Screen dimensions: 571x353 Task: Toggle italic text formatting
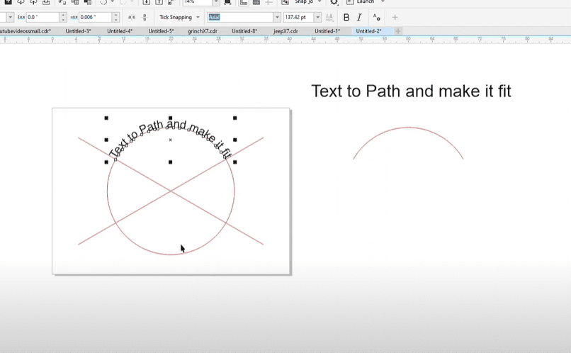click(x=359, y=17)
